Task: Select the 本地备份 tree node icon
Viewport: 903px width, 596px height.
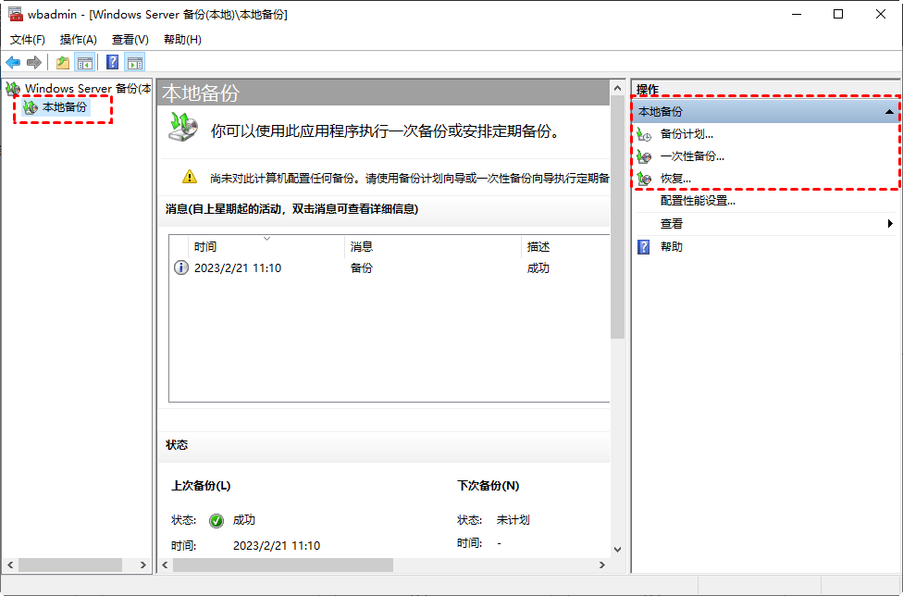Action: click(30, 107)
